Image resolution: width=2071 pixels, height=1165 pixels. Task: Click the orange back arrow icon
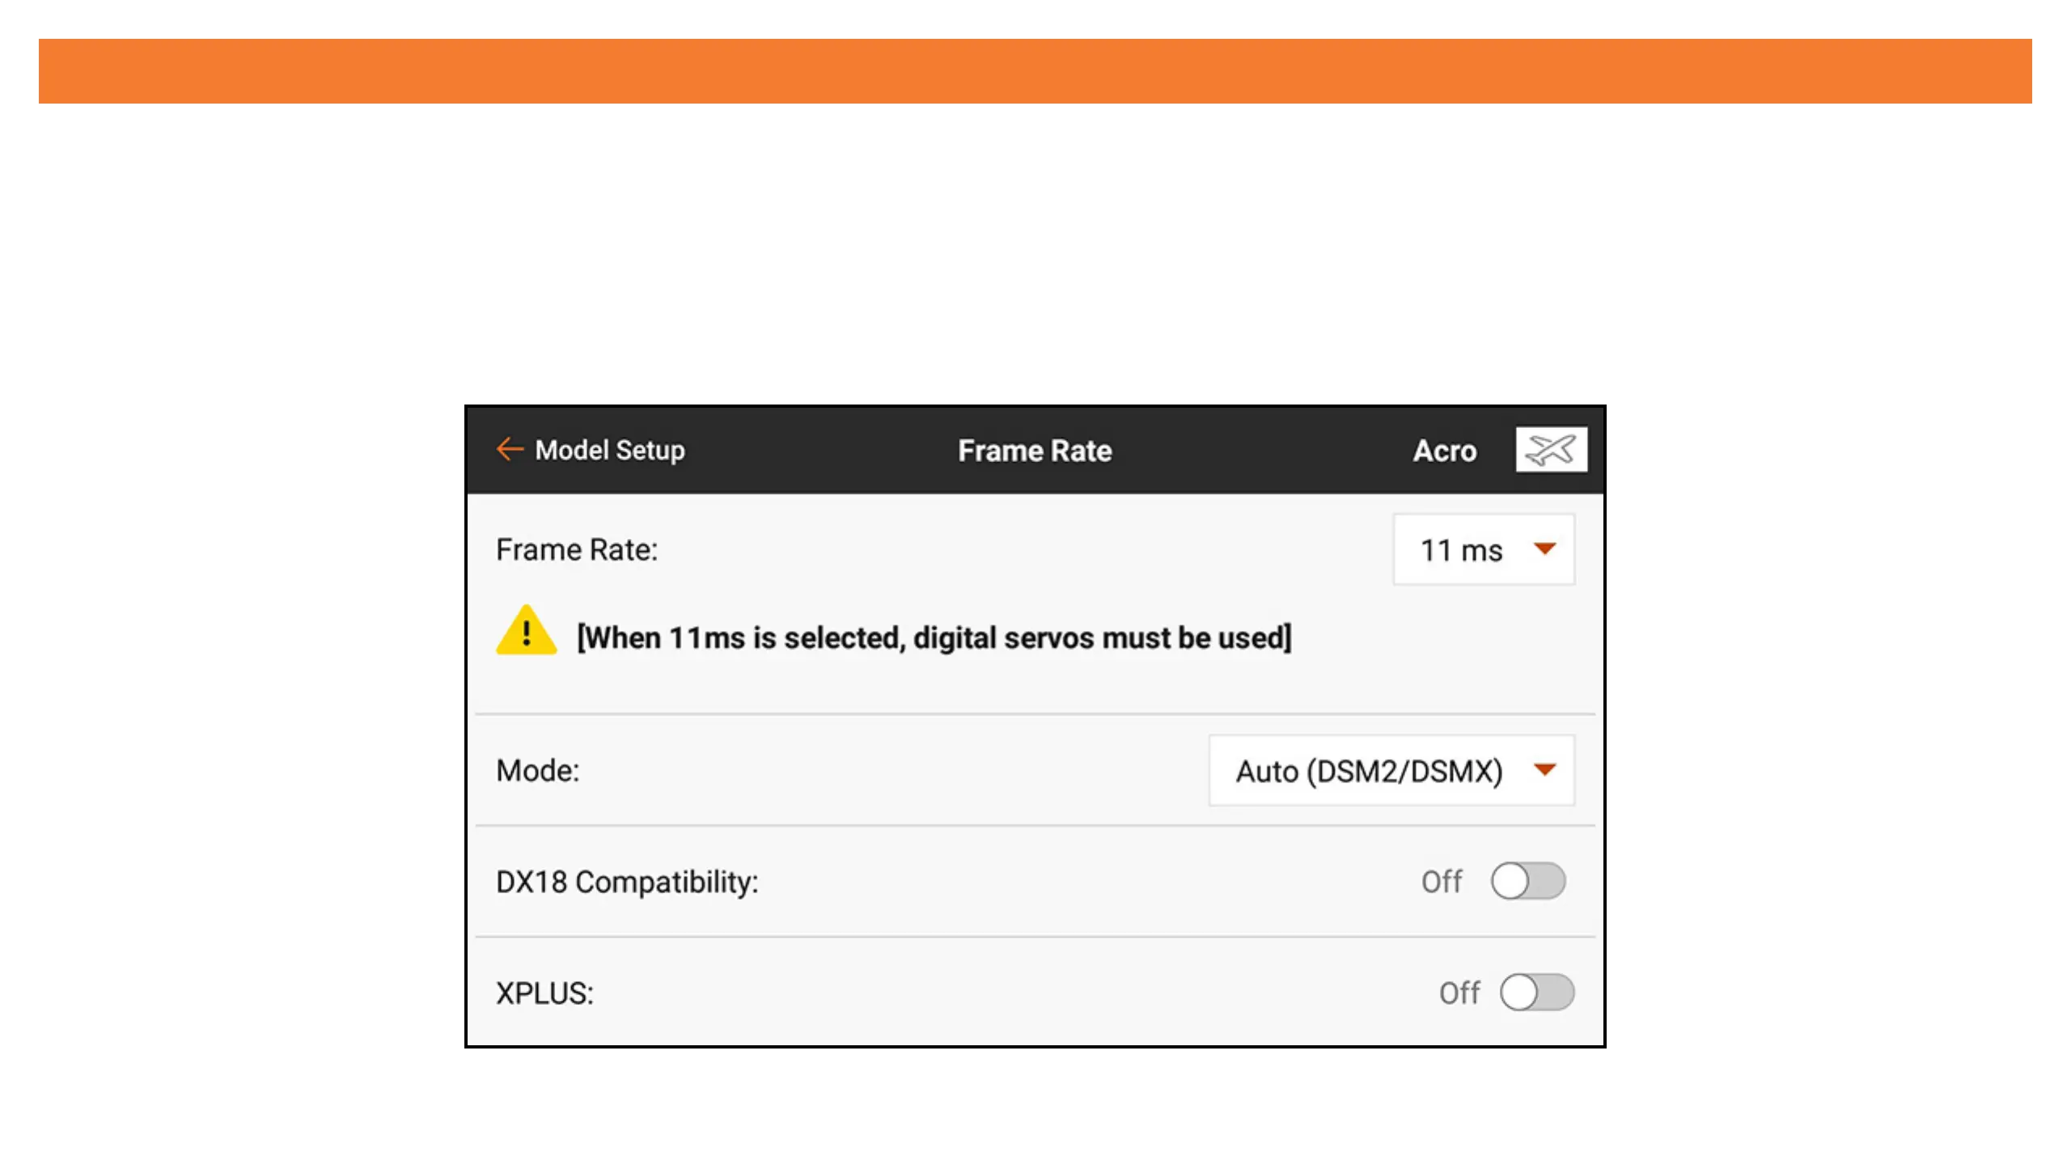pyautogui.click(x=510, y=449)
